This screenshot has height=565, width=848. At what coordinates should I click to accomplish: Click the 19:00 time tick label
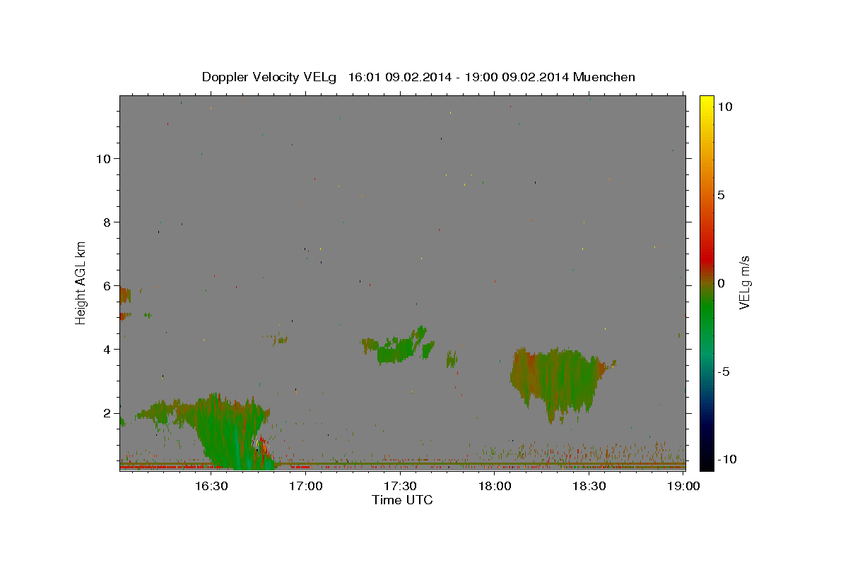pos(683,486)
